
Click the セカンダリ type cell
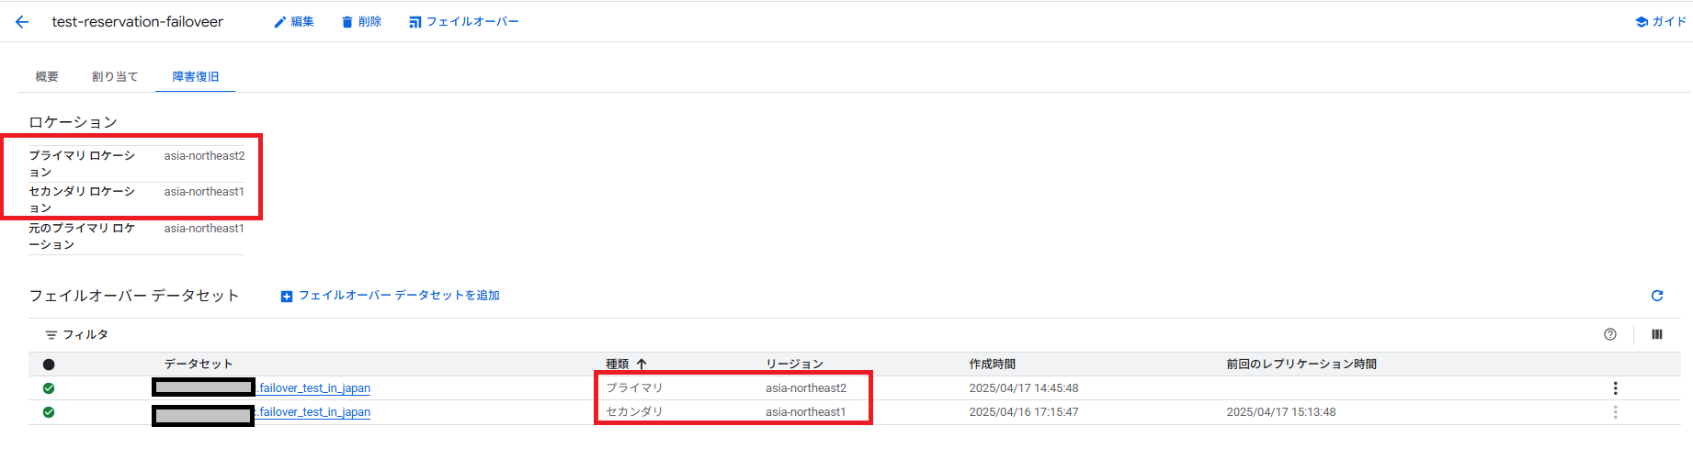pos(634,412)
